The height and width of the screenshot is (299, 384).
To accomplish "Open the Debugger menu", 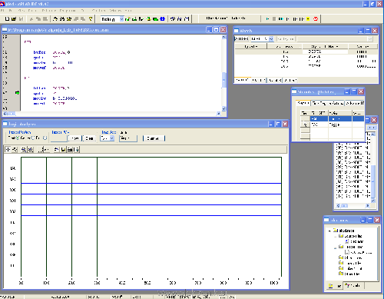I will (48, 11).
